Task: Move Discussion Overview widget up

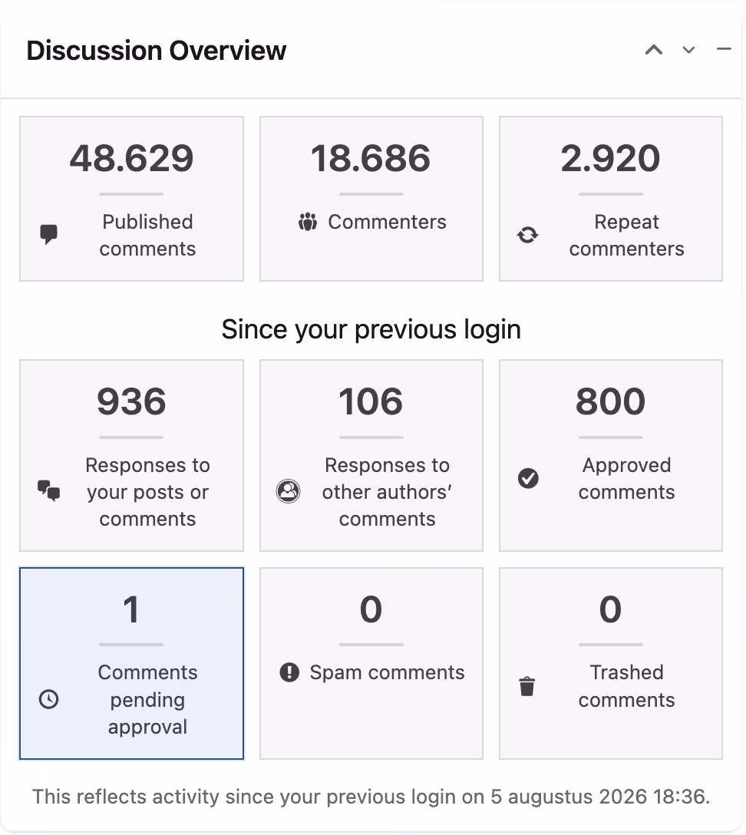Action: (654, 50)
